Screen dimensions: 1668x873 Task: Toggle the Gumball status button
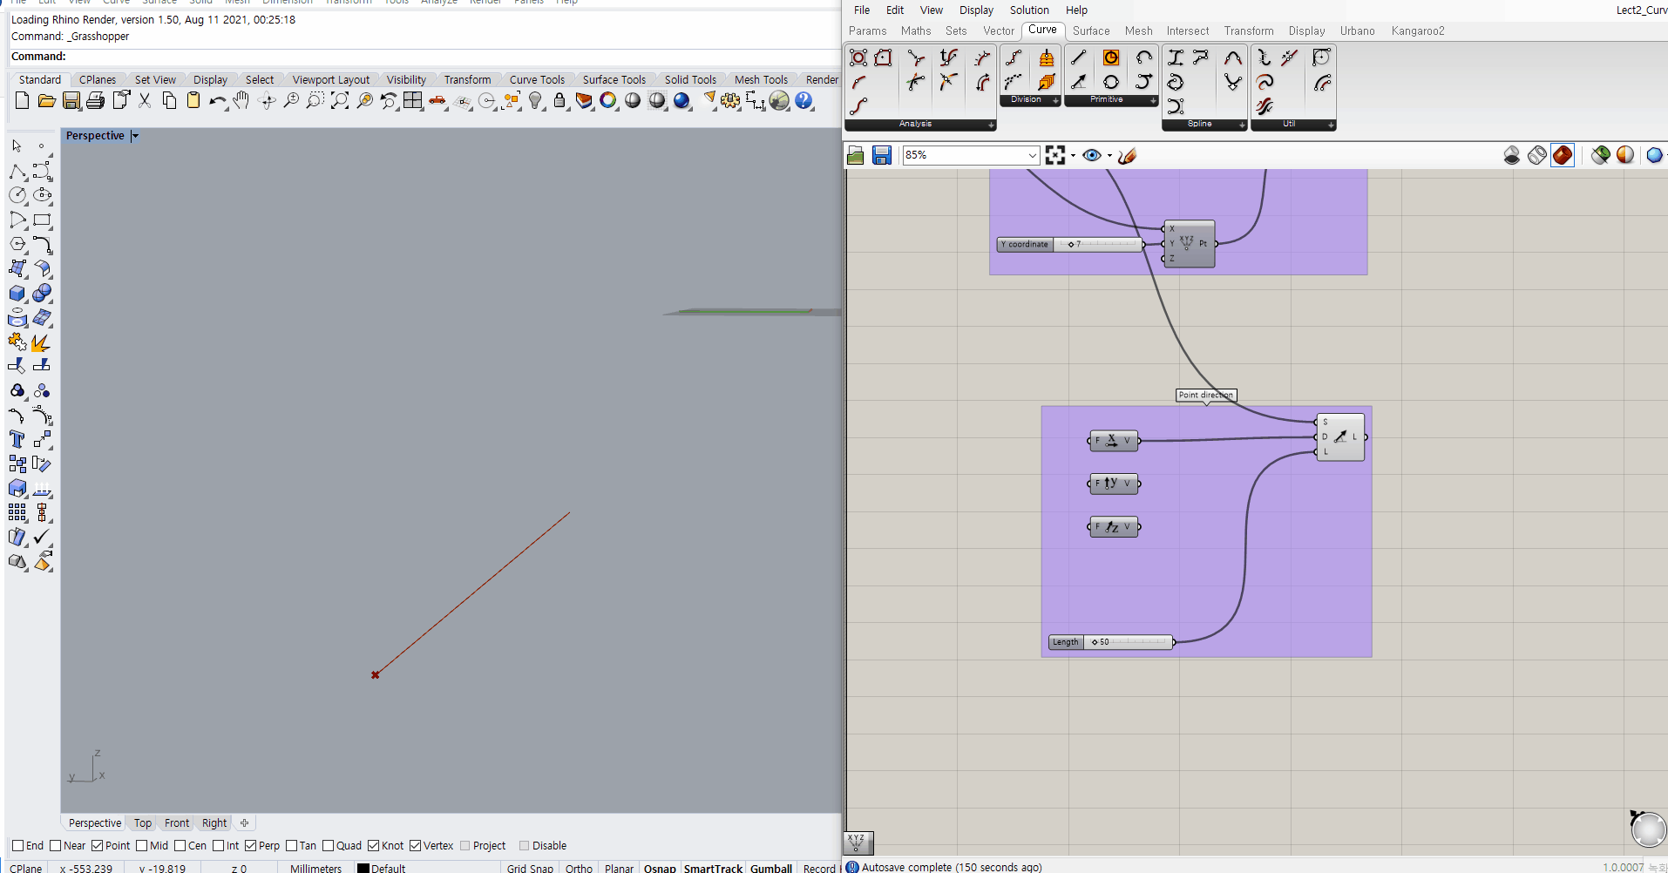coord(771,868)
